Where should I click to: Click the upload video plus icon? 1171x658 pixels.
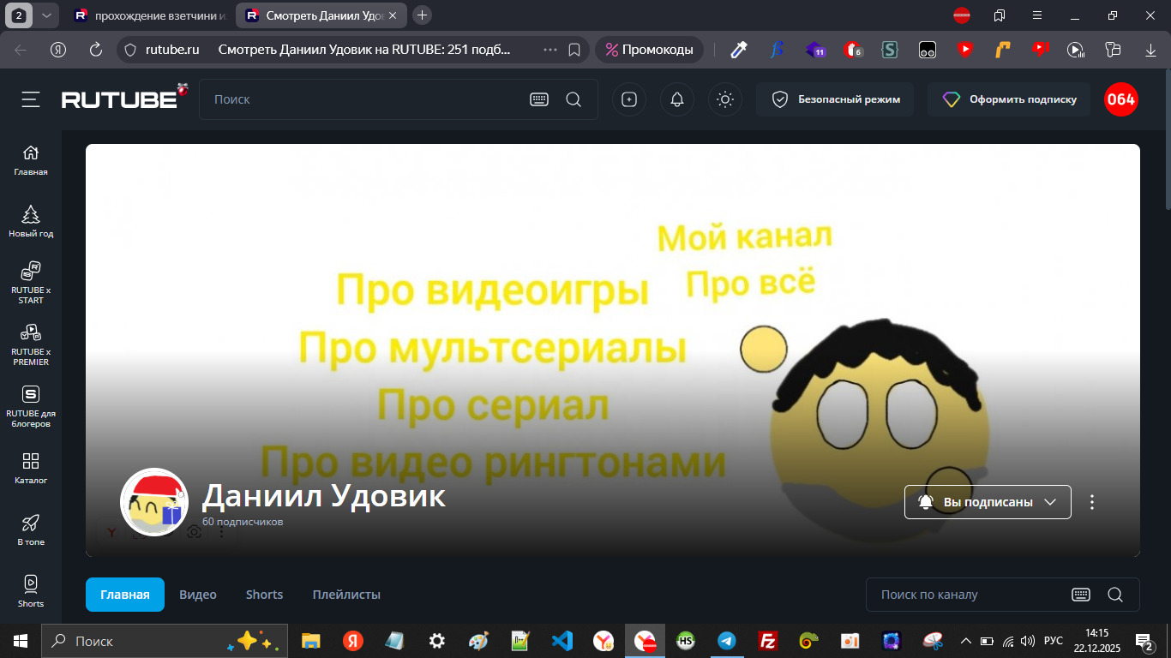[629, 99]
